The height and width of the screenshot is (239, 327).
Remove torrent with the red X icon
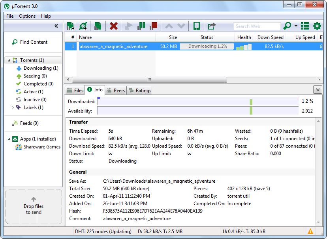pos(113,26)
